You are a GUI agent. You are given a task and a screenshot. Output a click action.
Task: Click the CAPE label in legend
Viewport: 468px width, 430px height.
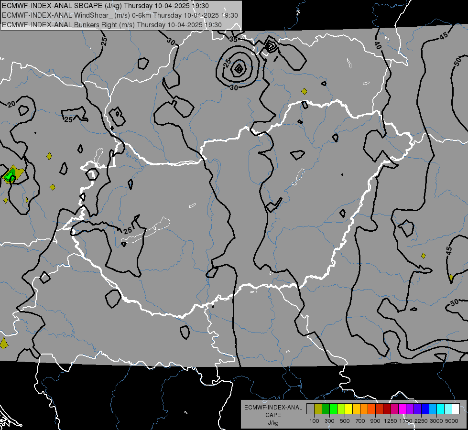tap(273, 415)
